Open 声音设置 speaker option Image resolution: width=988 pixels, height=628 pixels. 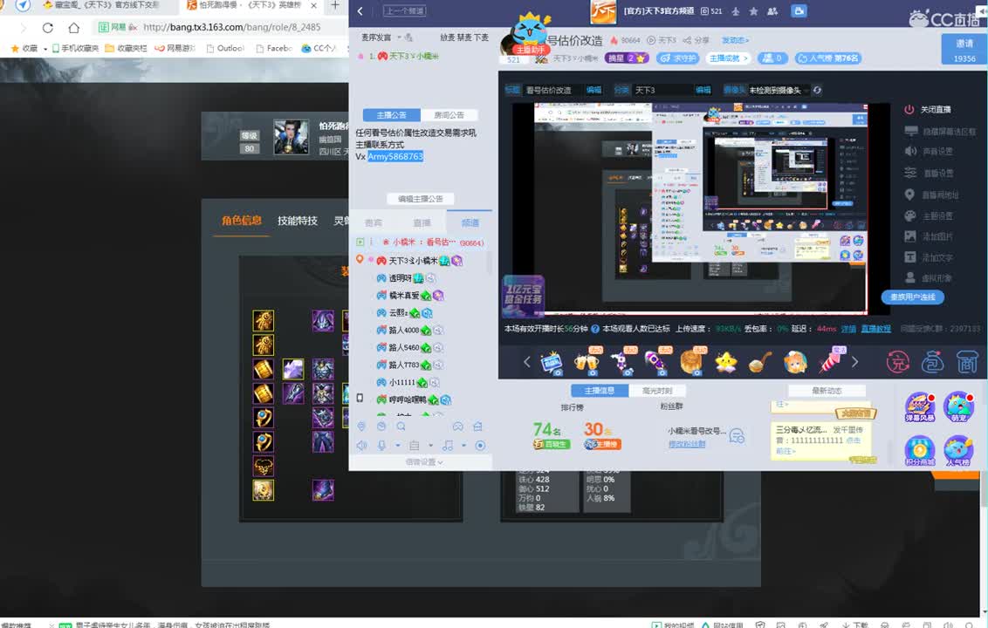click(928, 151)
